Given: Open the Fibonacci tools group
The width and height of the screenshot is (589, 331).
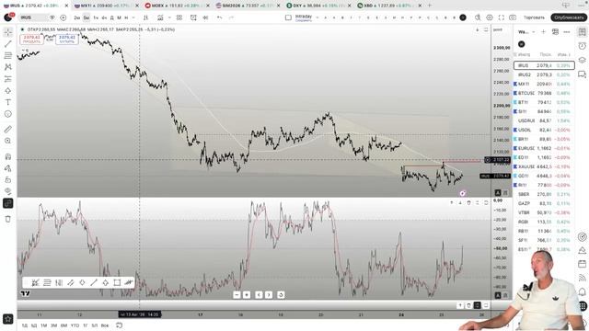Looking at the screenshot, I should click(x=8, y=55).
